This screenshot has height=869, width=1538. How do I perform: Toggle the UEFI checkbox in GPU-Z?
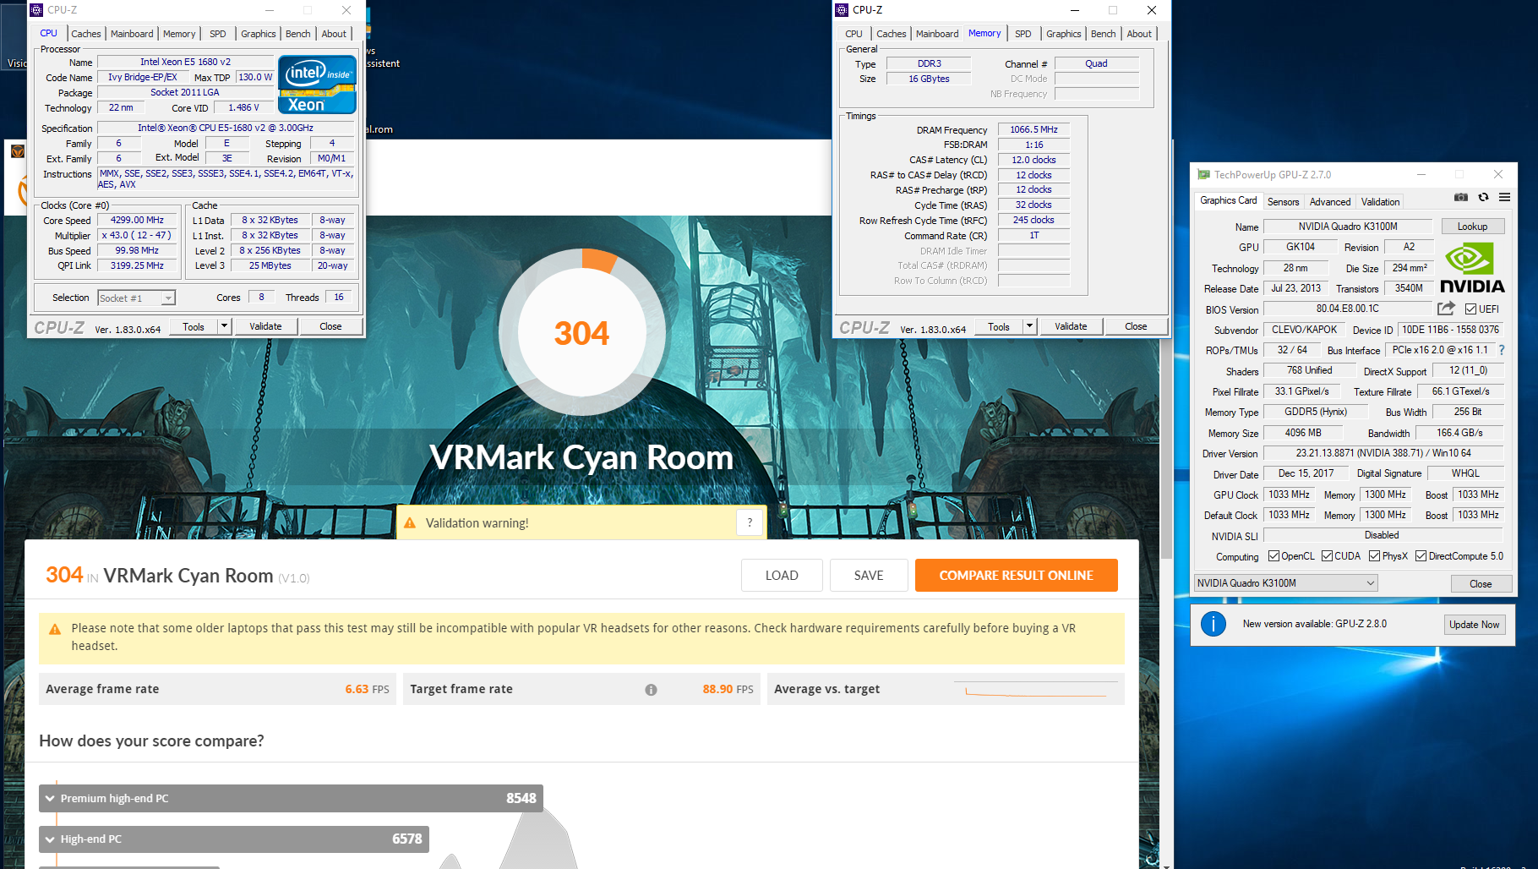click(1470, 309)
